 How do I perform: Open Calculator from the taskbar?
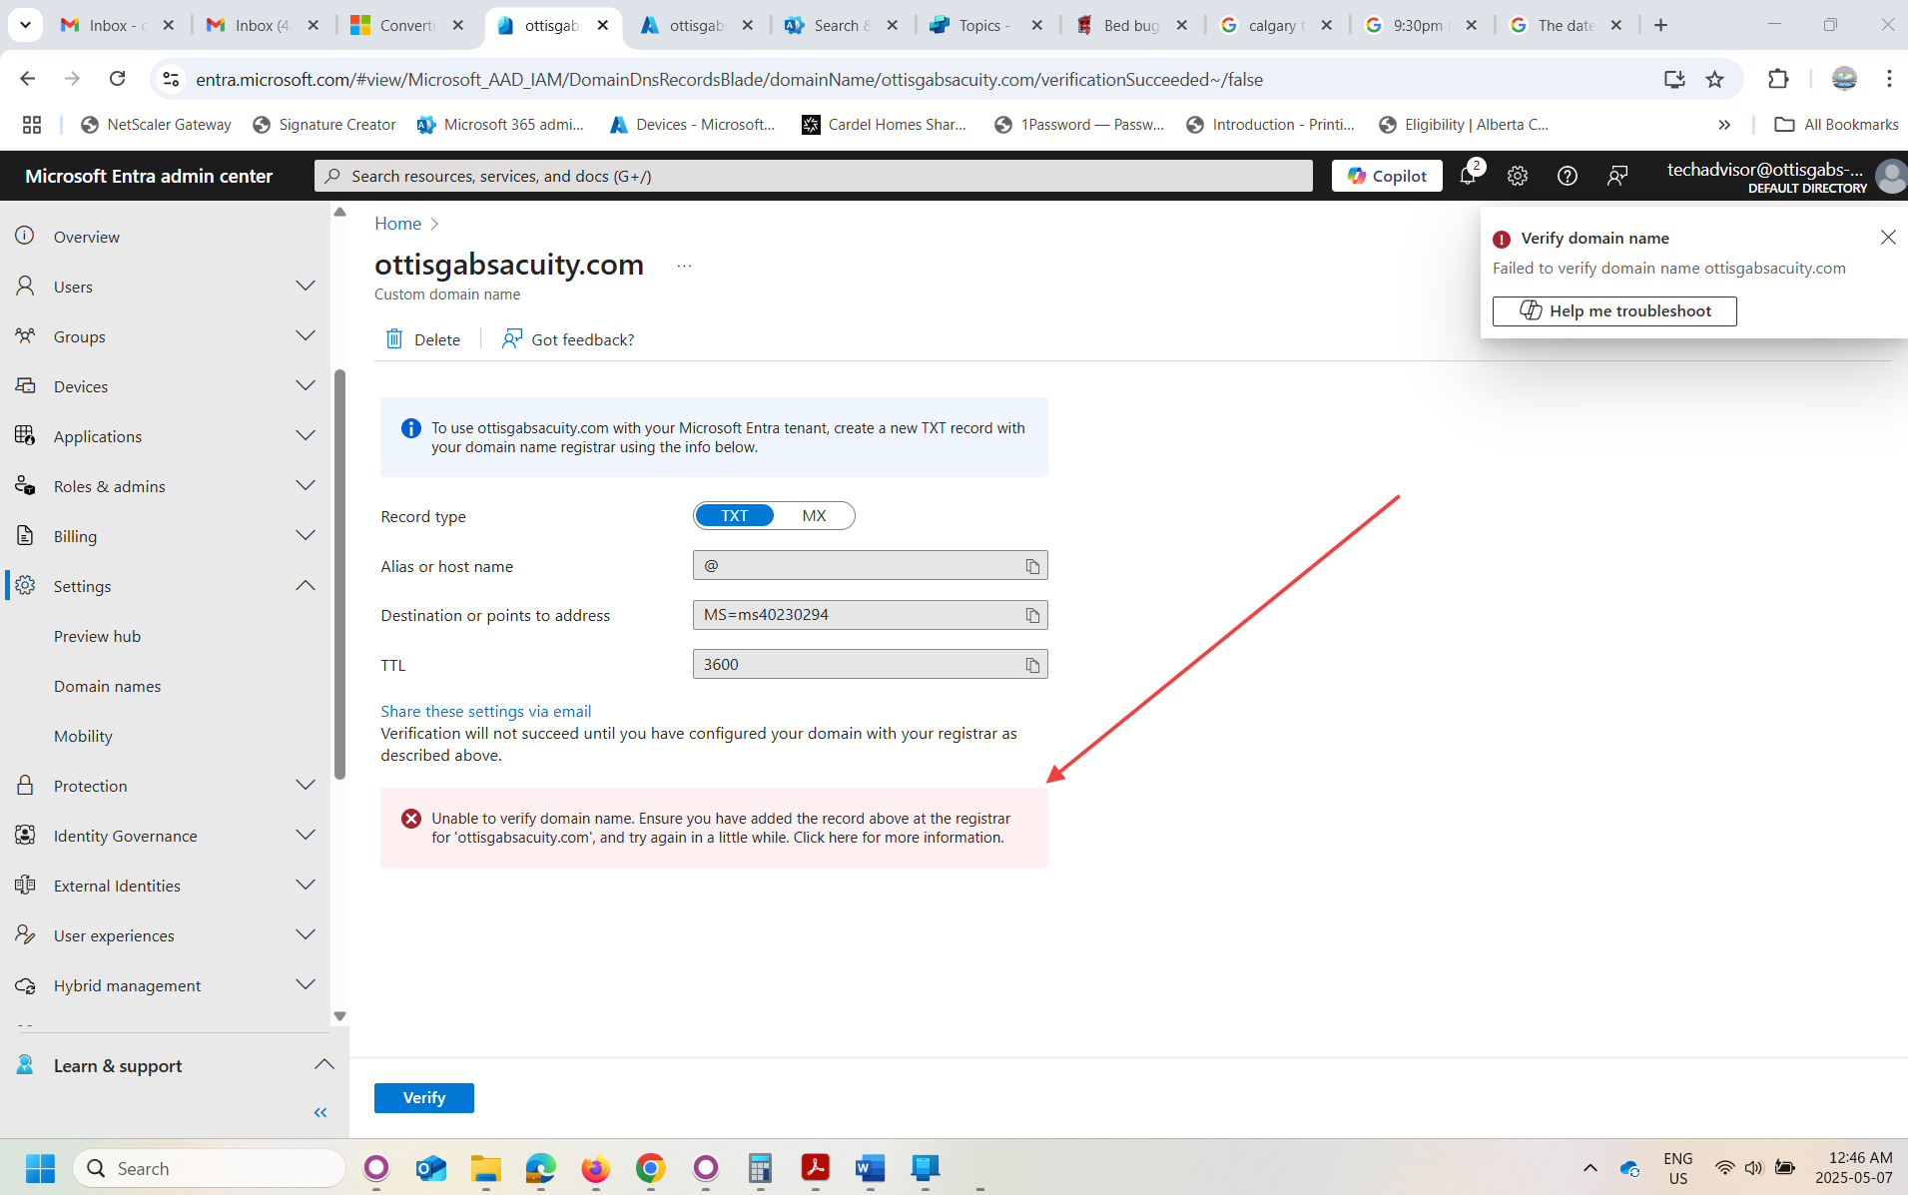[x=761, y=1168]
